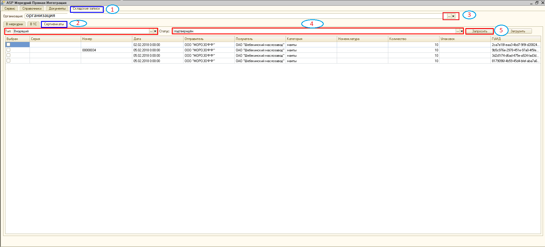545x247 pixels.
Task: Click the Тип field showing Входящий
Action: (81, 31)
